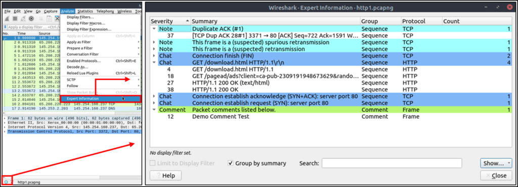Click the expert information circle in status bar
This screenshot has width=518, height=187.
tap(6, 182)
